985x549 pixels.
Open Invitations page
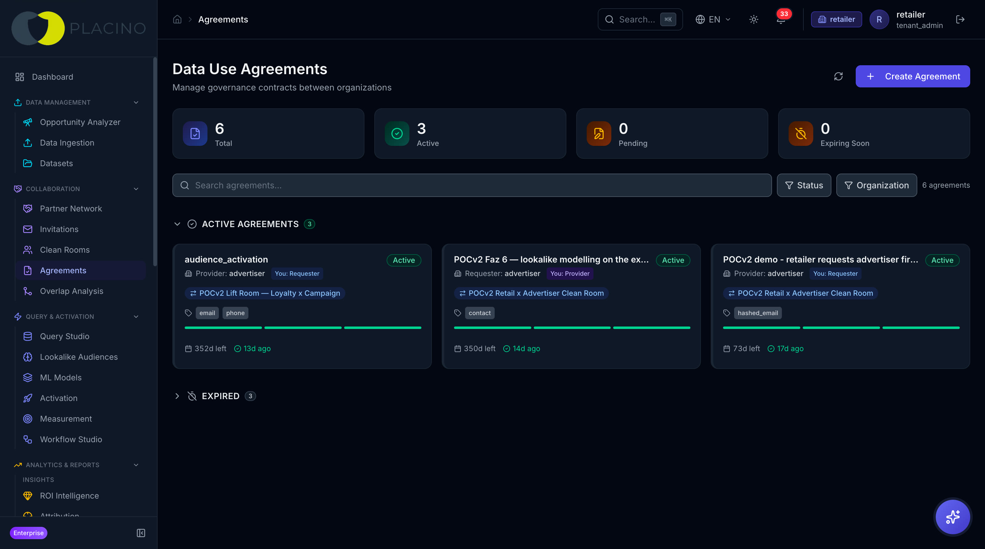click(81, 229)
